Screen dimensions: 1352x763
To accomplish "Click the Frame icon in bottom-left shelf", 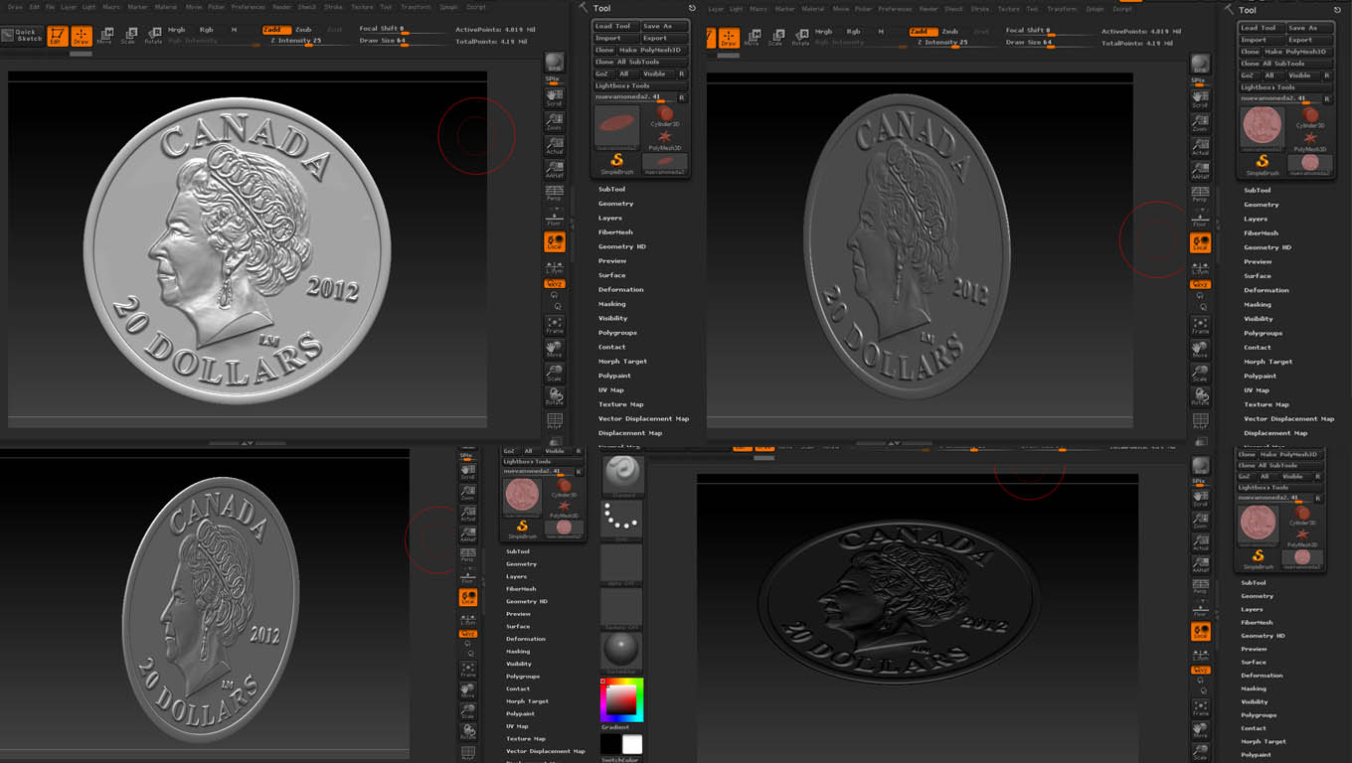I will coord(467,671).
